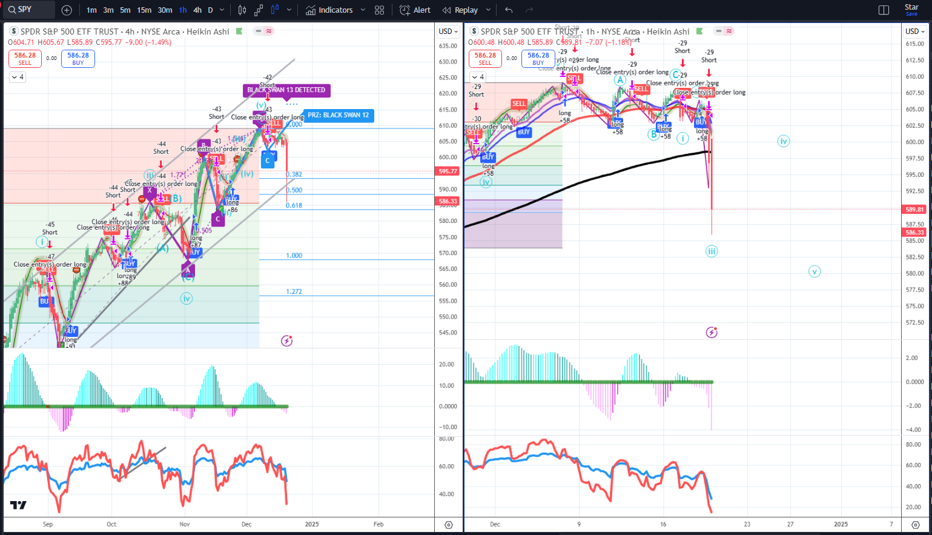Select the circled (v) wave label on 1h chart
Image resolution: width=932 pixels, height=535 pixels.
click(815, 271)
